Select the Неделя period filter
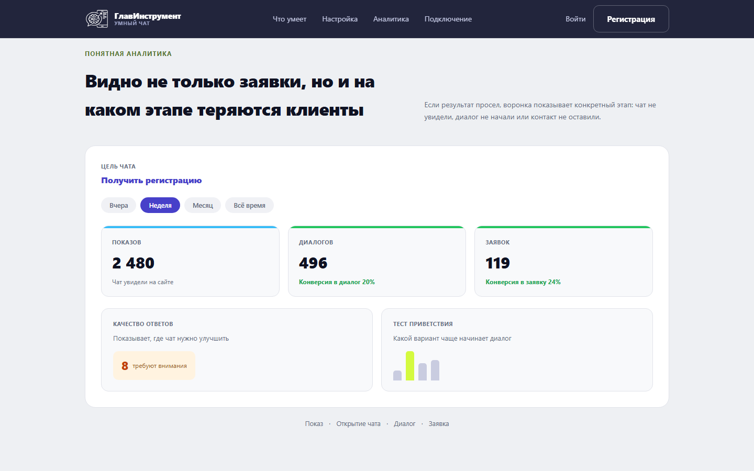The height and width of the screenshot is (471, 754). [160, 205]
